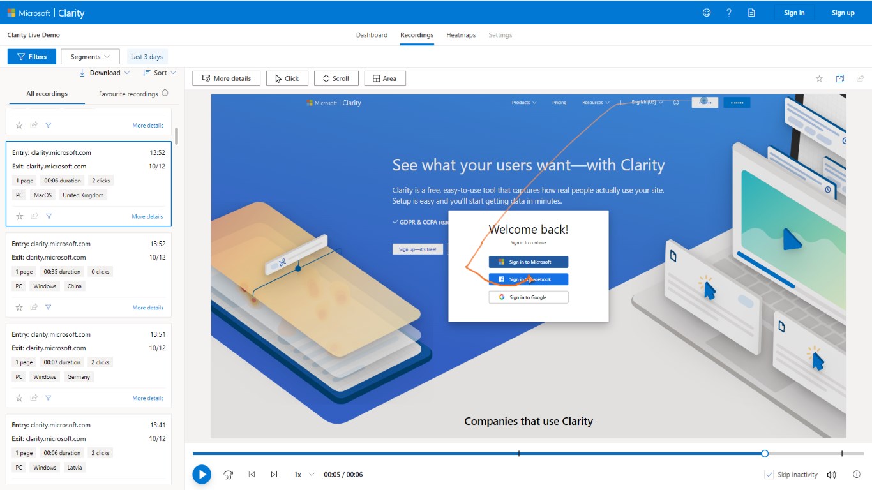Open the Sort dropdown
The height and width of the screenshot is (490, 872).
coord(160,73)
